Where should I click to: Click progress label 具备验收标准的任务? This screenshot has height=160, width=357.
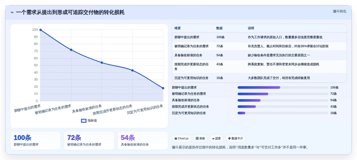(x=186, y=100)
